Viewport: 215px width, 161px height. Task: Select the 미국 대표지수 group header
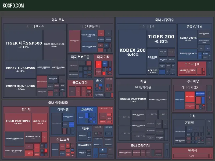click(x=35, y=26)
